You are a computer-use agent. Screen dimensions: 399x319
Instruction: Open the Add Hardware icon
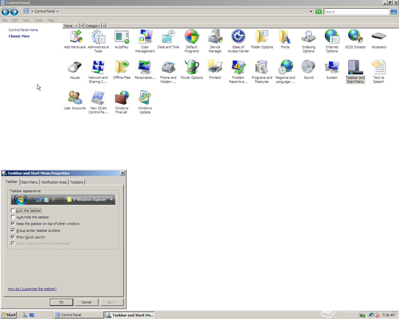[75, 39]
